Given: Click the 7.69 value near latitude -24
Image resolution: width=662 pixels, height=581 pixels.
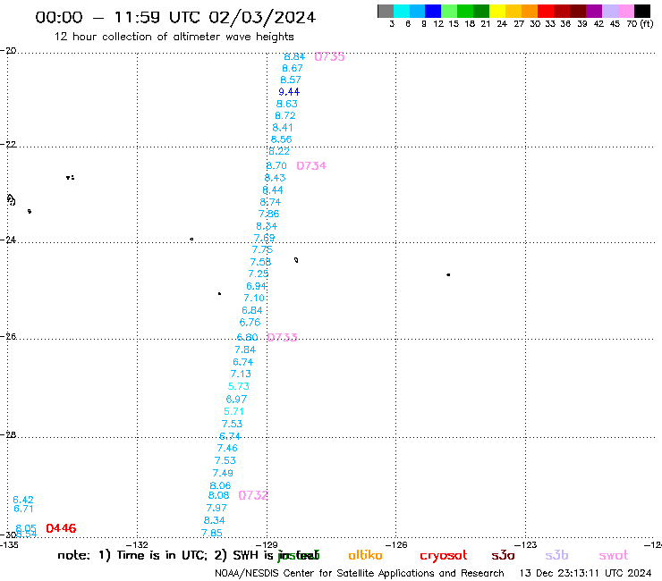Looking at the screenshot, I should 264,238.
